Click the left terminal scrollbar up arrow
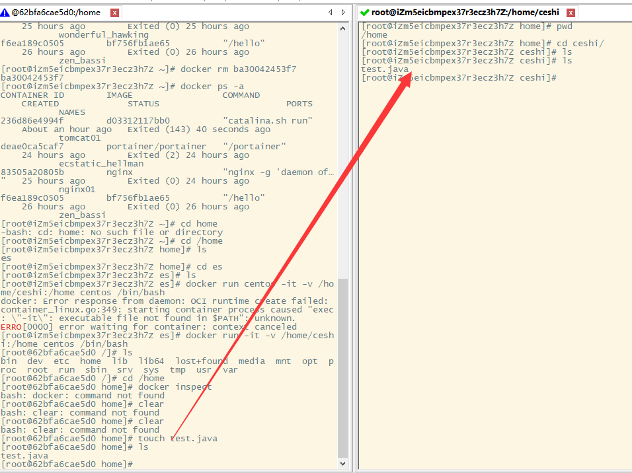632x473 pixels. click(x=342, y=28)
